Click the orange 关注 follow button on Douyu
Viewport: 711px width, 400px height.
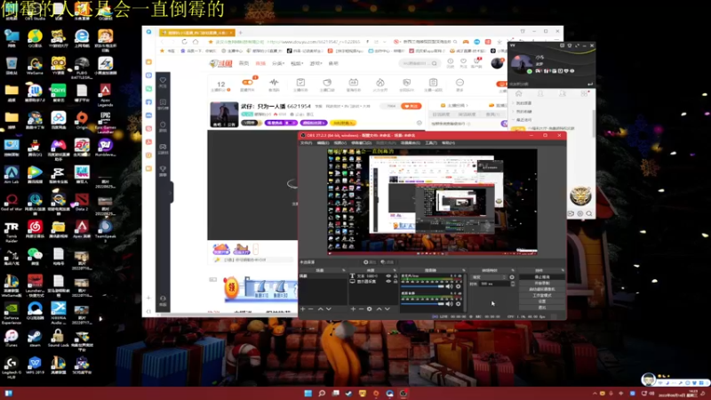click(411, 106)
